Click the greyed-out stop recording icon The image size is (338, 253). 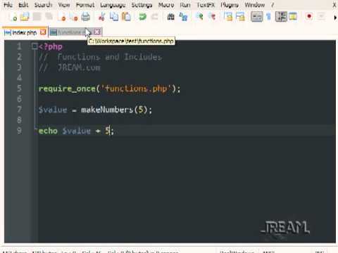321,16
